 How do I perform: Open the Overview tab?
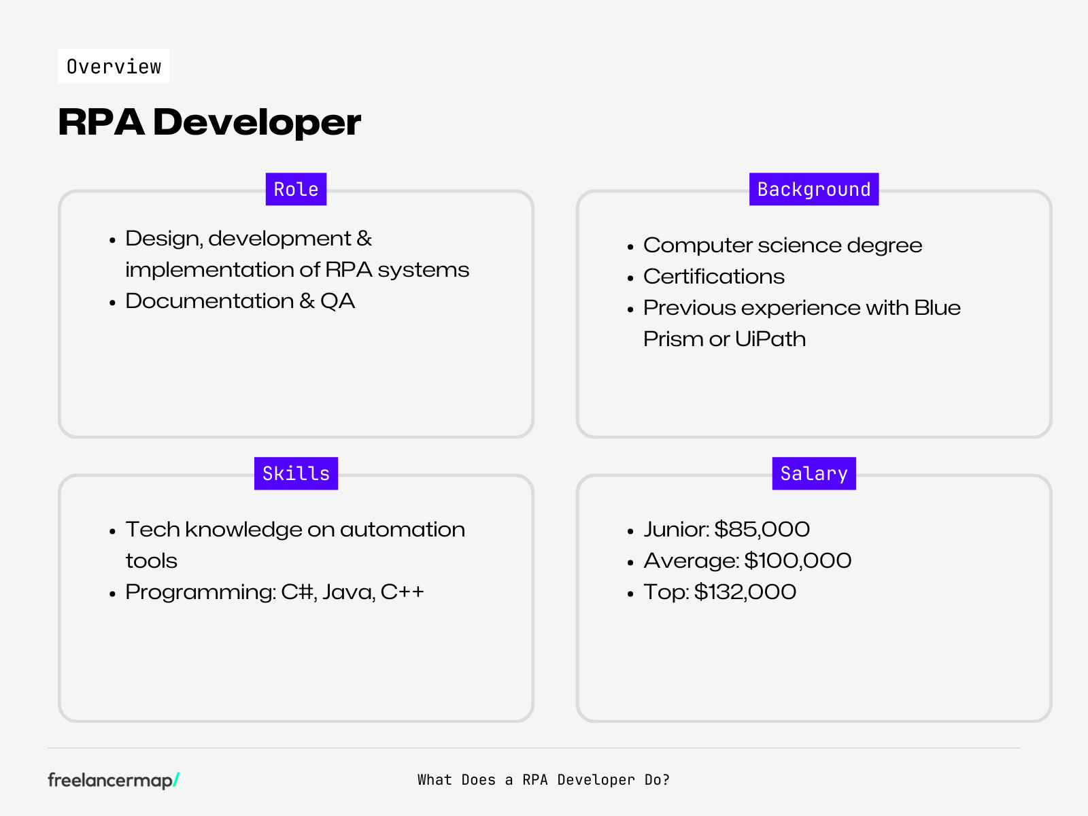114,66
